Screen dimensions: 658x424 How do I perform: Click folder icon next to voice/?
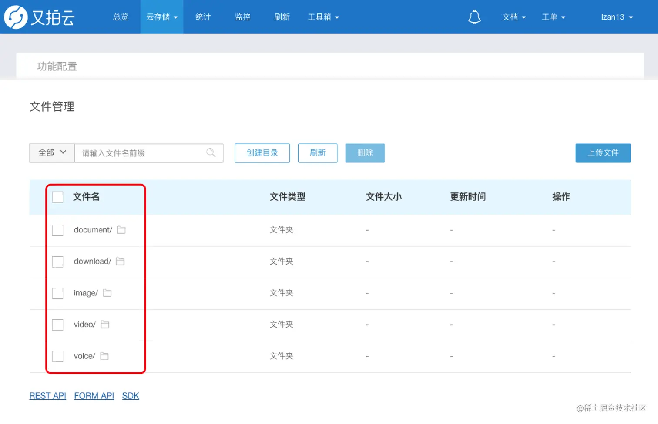point(104,356)
